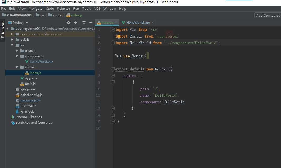
Task: Click the collapse all icon in Project panel
Action: (x=75, y=22)
